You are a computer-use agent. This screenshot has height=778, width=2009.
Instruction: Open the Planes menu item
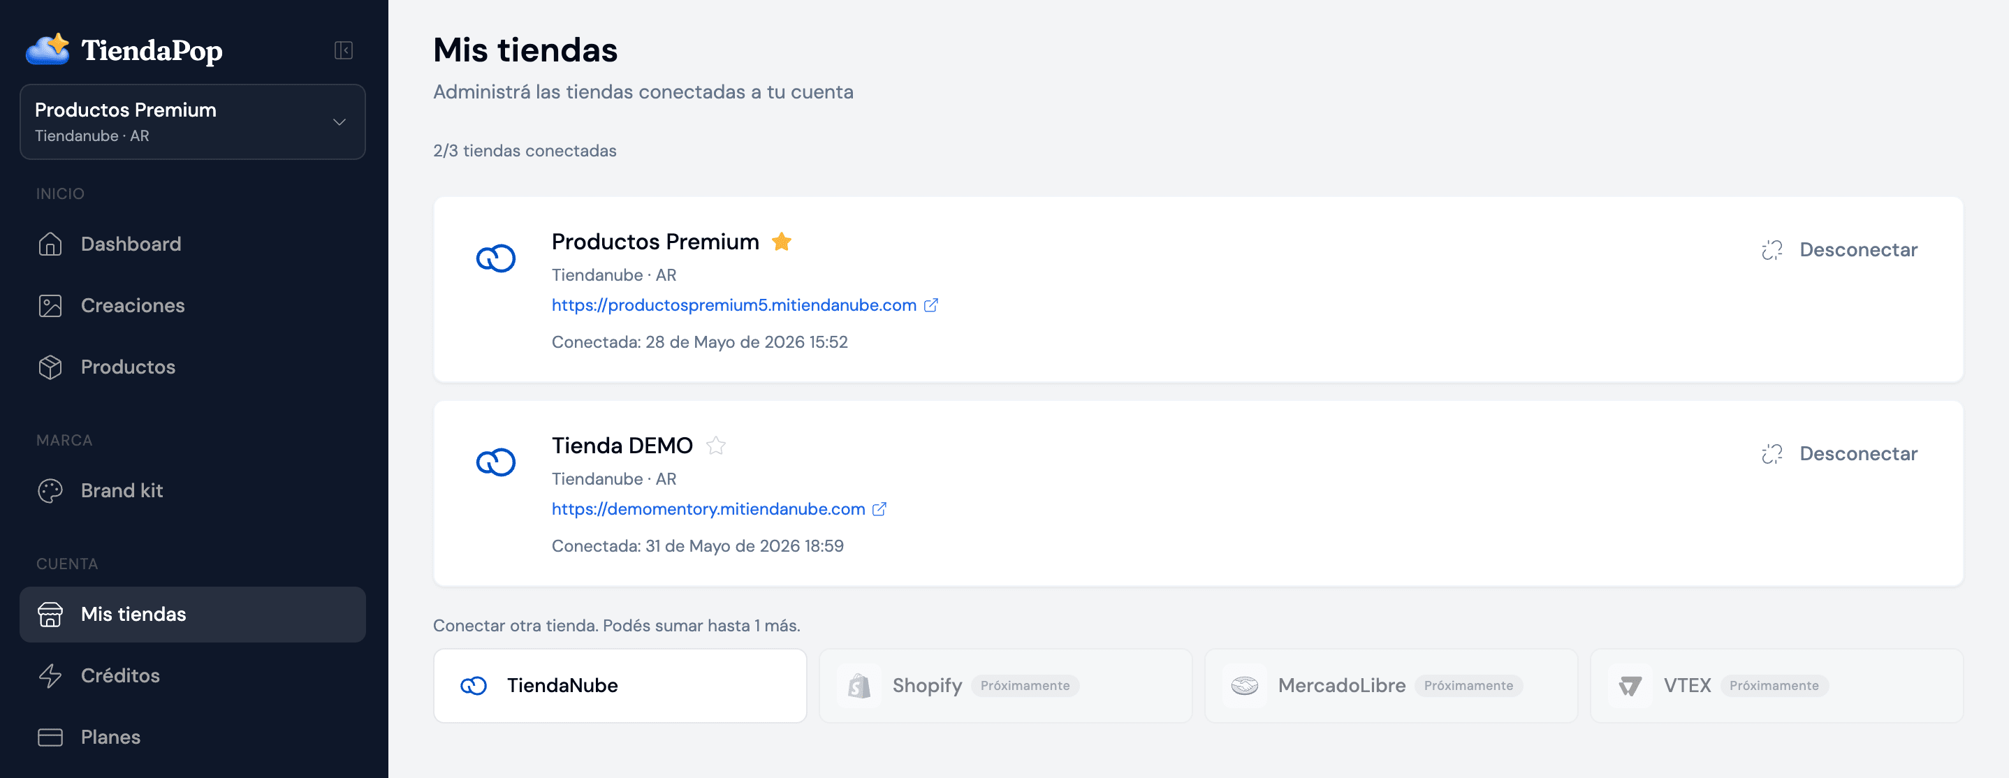pos(193,737)
